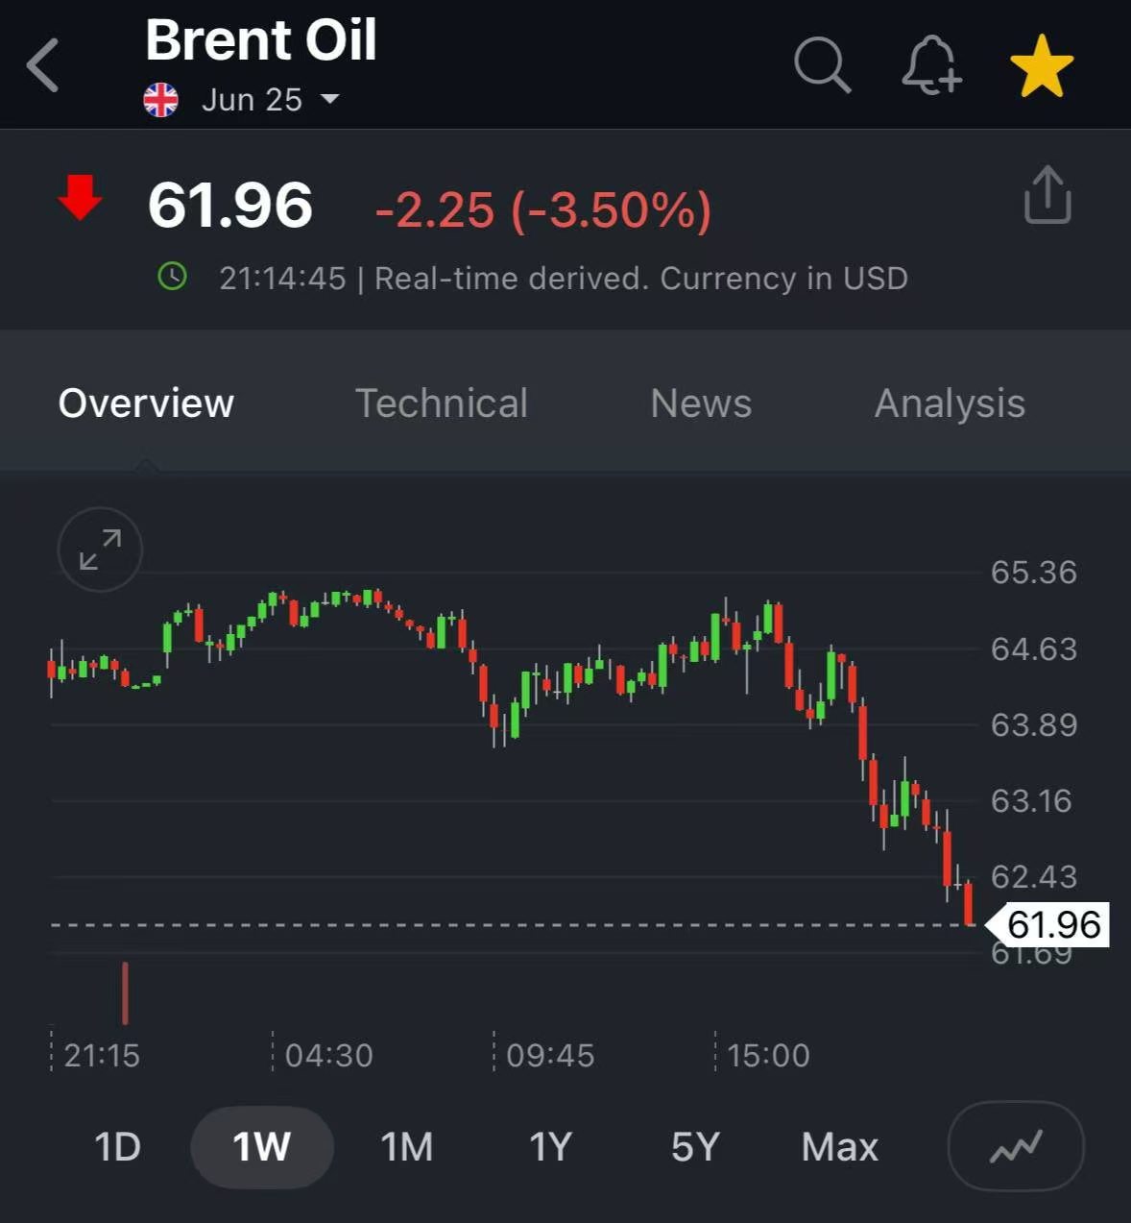Choose the 1M time range
Screen dimensions: 1131x1223
point(406,1146)
